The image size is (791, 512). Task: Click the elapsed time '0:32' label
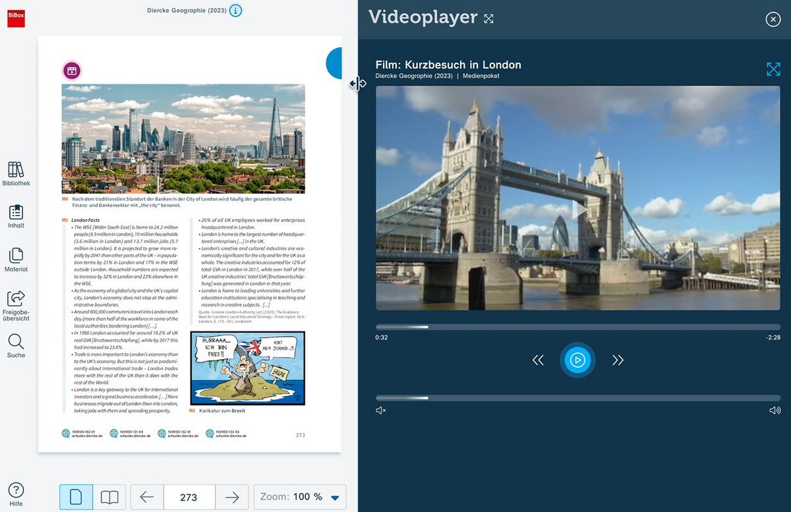(381, 337)
